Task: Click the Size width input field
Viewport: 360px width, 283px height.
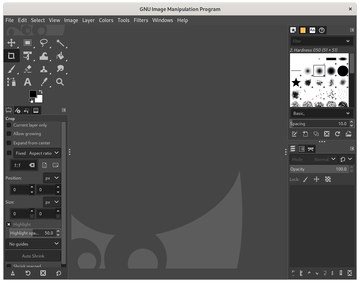Action: 20,214
